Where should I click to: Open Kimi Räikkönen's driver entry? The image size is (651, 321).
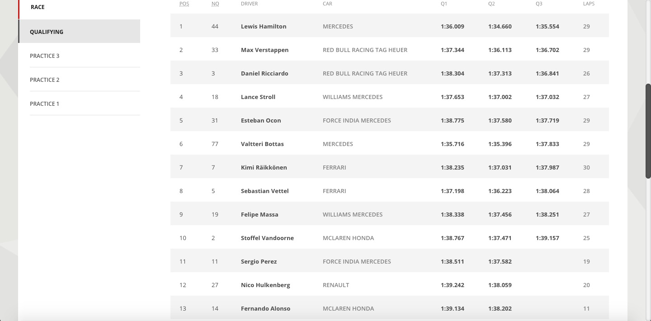point(264,167)
